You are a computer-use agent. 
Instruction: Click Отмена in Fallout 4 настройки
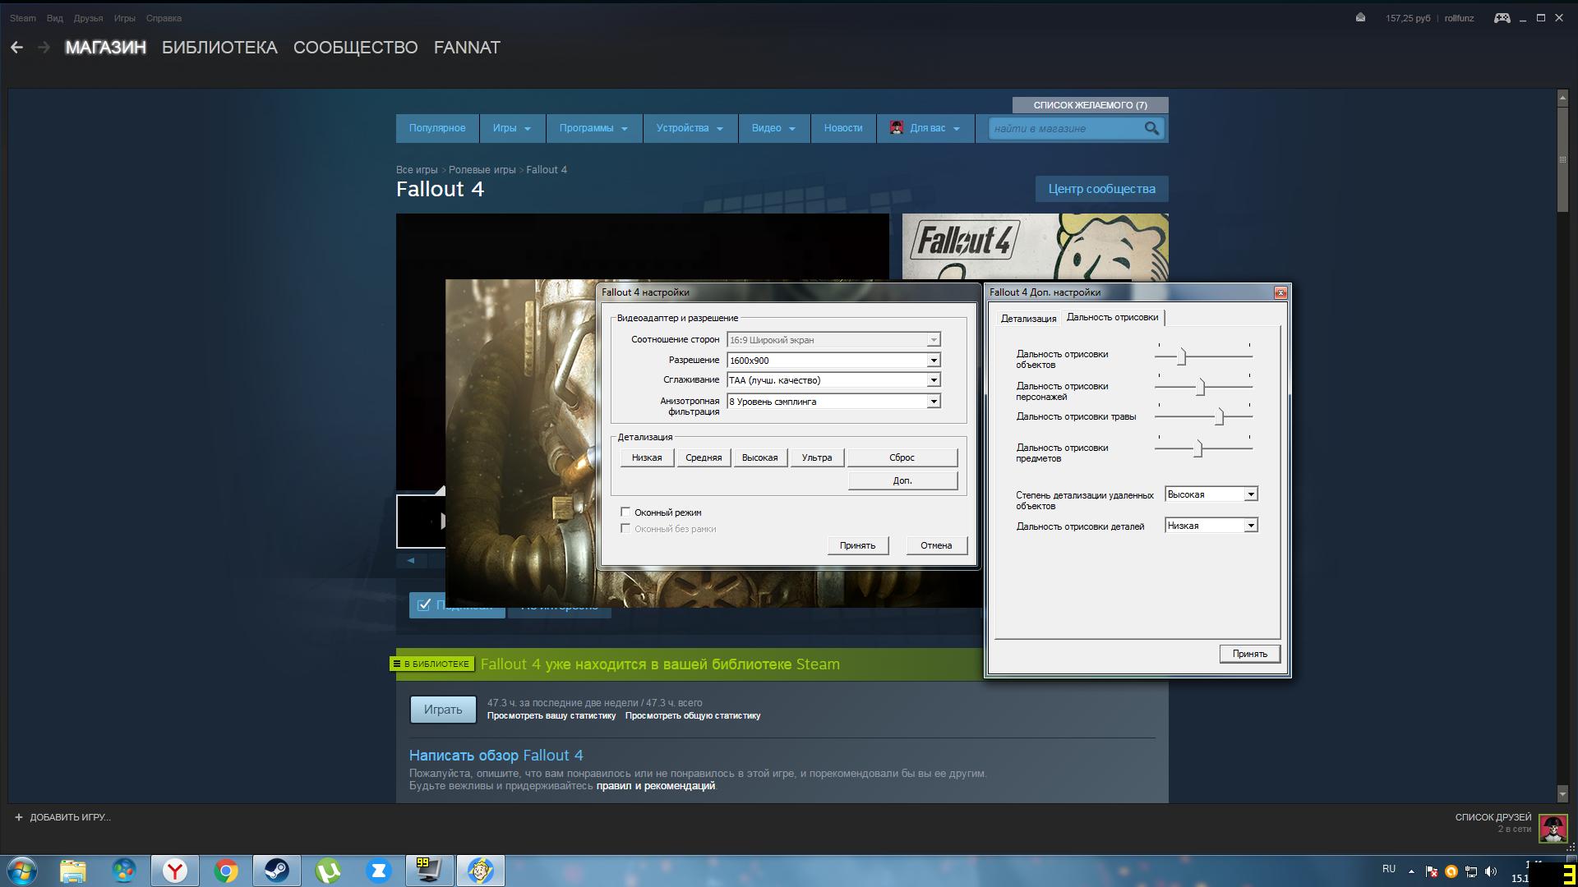click(x=936, y=545)
